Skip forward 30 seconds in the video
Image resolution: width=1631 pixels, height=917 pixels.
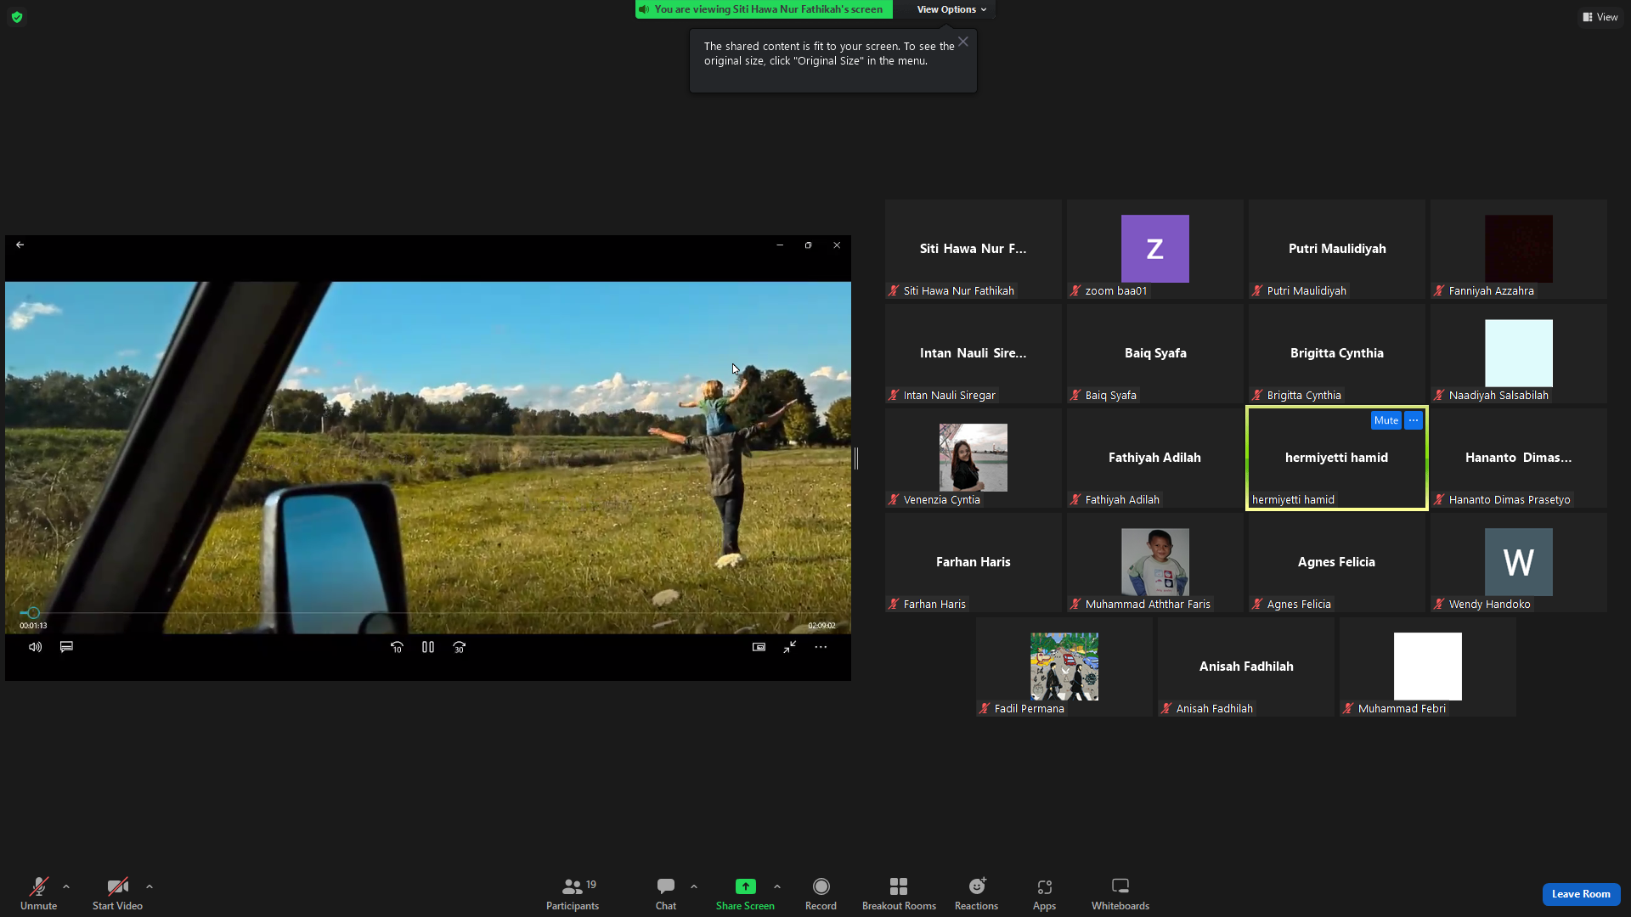pyautogui.click(x=460, y=647)
